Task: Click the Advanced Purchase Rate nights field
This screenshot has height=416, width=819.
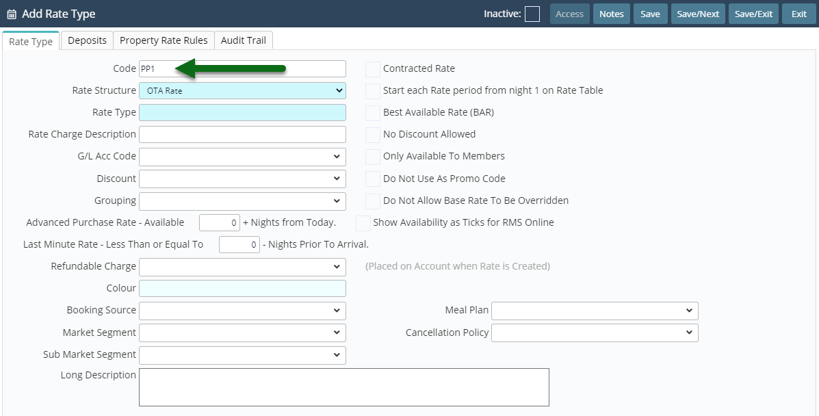Action: 220,222
